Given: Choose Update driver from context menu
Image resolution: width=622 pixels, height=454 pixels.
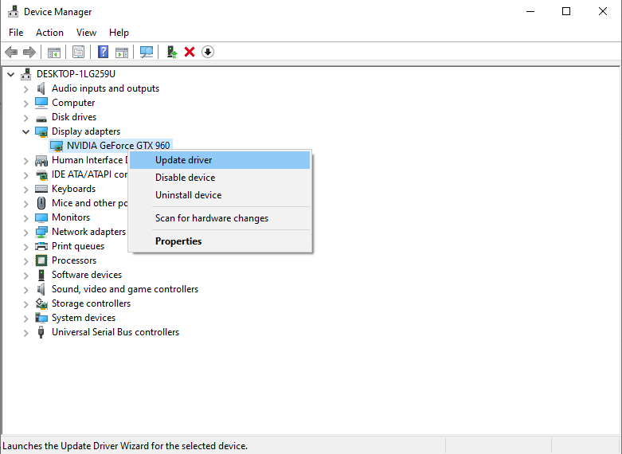Looking at the screenshot, I should point(220,160).
